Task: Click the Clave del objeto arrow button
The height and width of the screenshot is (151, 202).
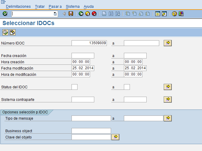Action: [x=115, y=137]
